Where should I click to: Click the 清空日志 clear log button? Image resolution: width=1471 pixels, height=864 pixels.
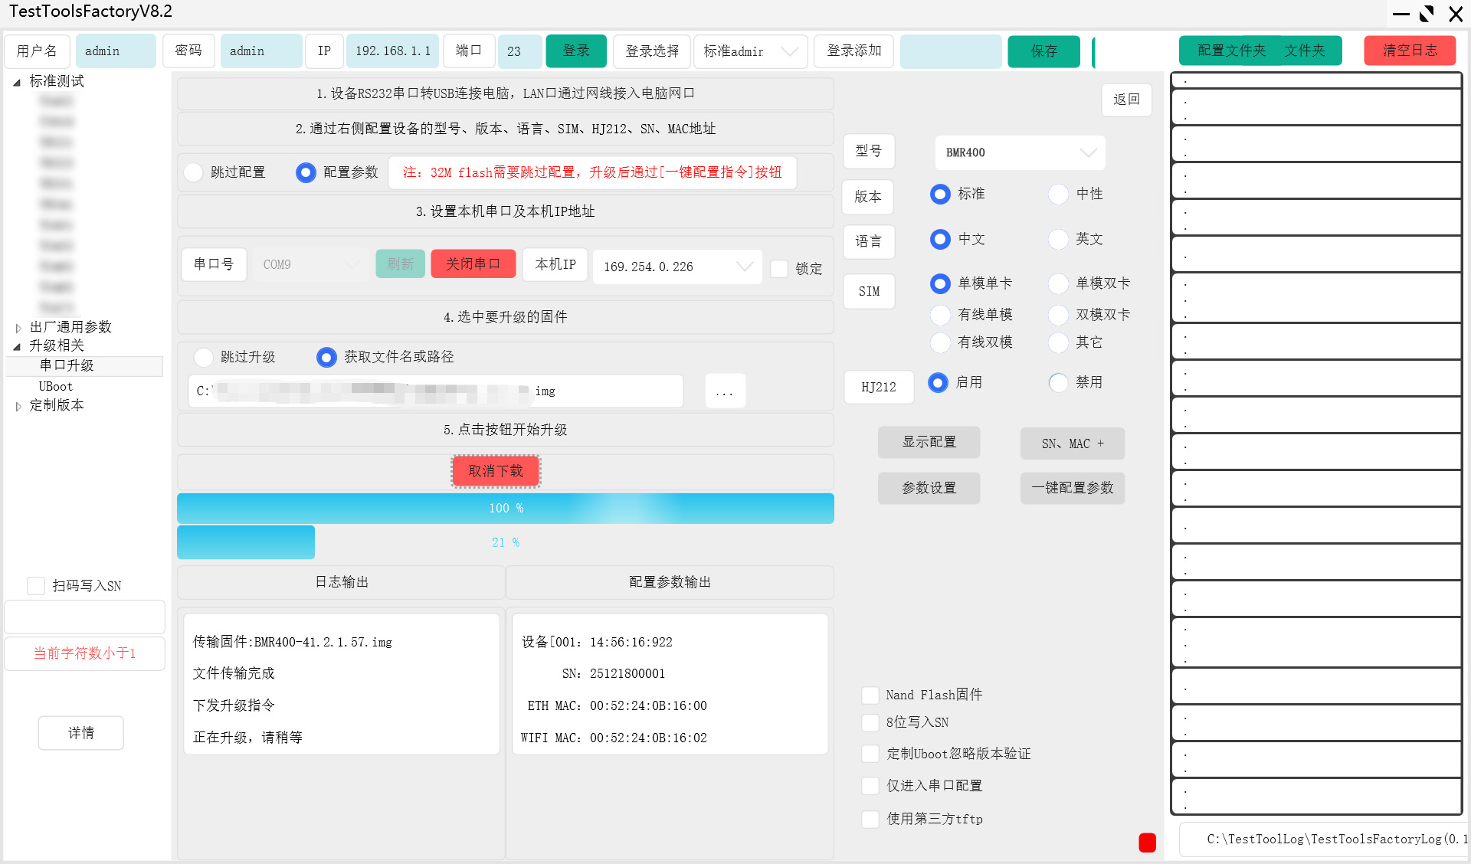tap(1409, 51)
